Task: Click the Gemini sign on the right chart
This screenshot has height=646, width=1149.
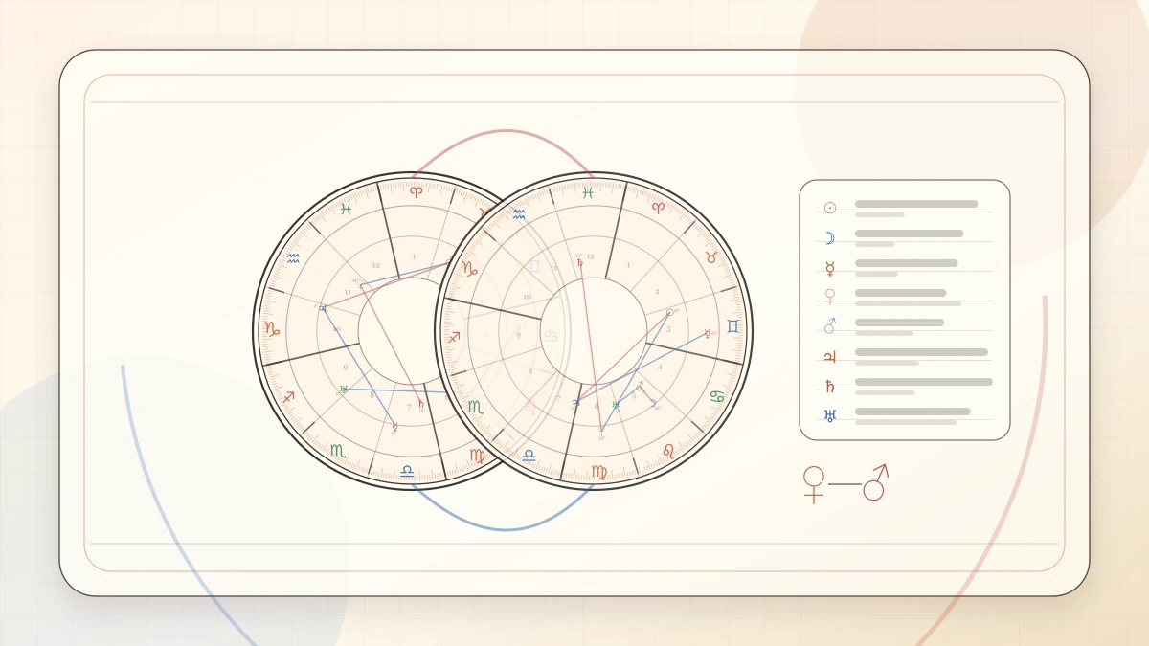Action: coord(732,326)
